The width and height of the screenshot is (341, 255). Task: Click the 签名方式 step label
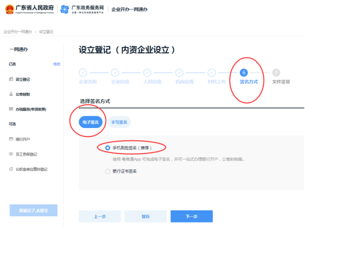[249, 82]
